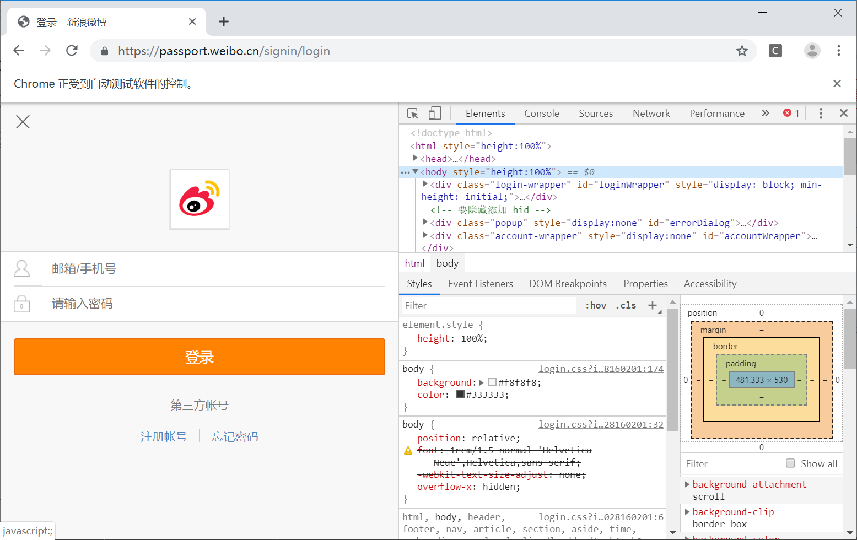Image resolution: width=857 pixels, height=540 pixels.
Task: Click the 注册帐号 link
Action: tap(164, 437)
